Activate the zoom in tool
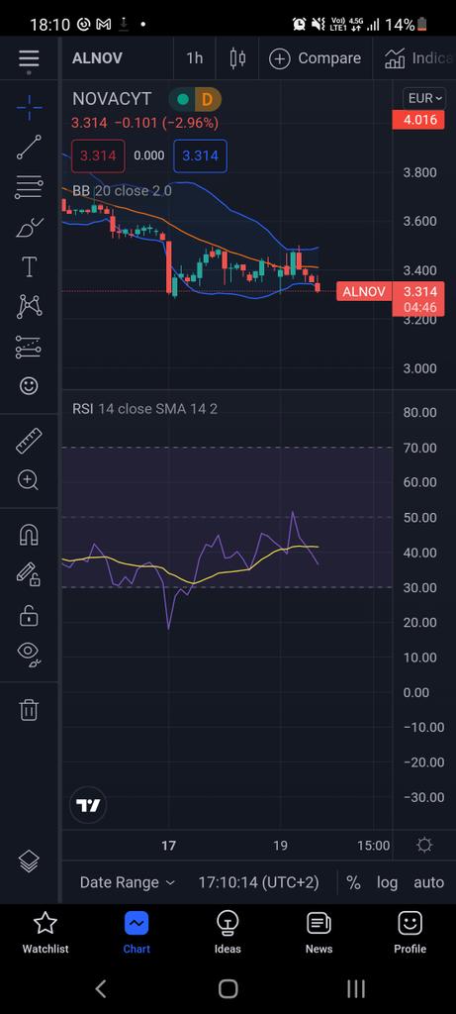Image resolution: width=456 pixels, height=1014 pixels. point(29,480)
